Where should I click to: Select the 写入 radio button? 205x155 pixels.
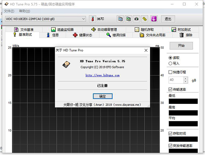(170, 63)
